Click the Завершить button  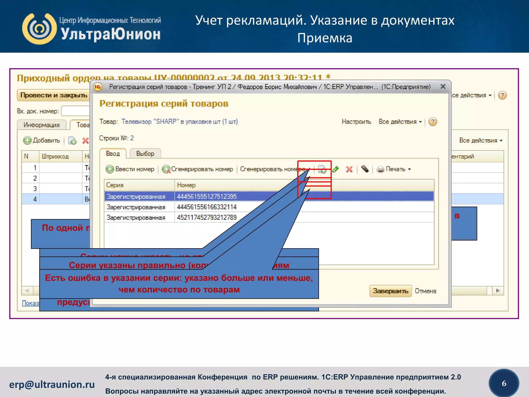click(390, 291)
